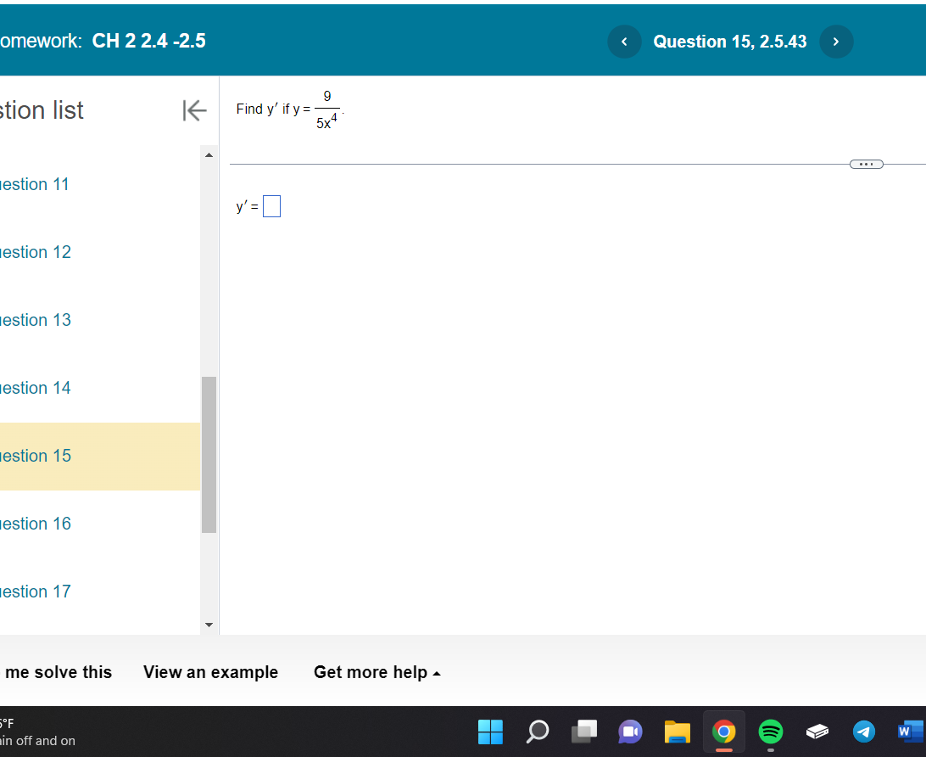The width and height of the screenshot is (926, 757).
Task: Open File Explorer from taskbar
Action: 678,732
